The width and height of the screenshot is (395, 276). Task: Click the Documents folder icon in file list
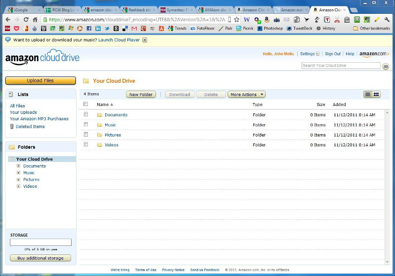(x=100, y=115)
